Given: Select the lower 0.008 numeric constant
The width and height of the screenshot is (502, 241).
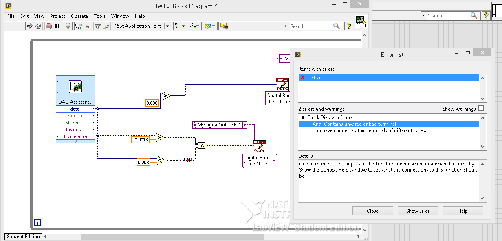Looking at the screenshot, I should tap(143, 162).
